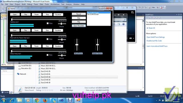Image resolution: width=183 pixels, height=103 pixels.
Task: Open the Analyze menu
Action: coord(69,4)
